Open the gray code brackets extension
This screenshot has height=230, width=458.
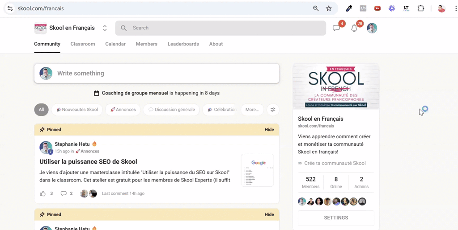[x=363, y=8]
